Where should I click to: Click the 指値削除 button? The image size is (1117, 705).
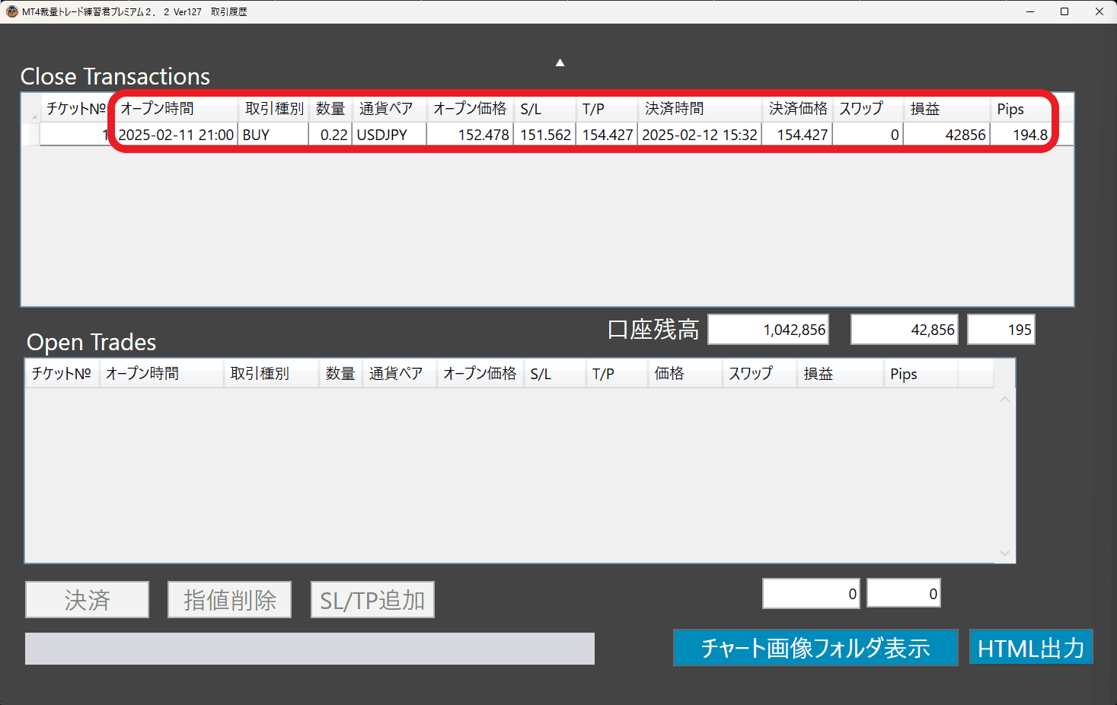[229, 600]
